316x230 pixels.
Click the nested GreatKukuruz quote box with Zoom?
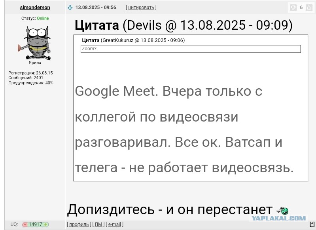pos(191,49)
